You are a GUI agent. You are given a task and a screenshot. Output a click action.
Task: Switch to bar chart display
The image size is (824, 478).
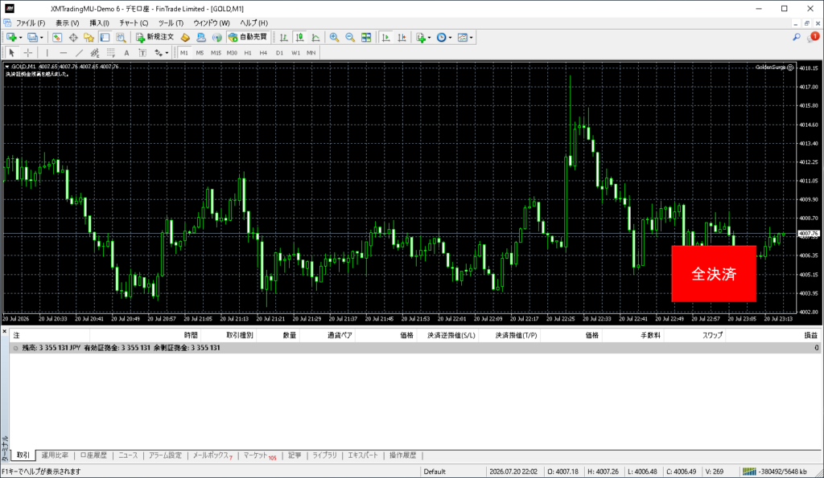point(284,37)
